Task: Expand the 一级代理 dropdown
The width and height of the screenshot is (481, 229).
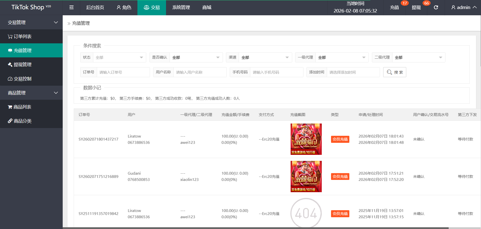Action: (x=342, y=58)
